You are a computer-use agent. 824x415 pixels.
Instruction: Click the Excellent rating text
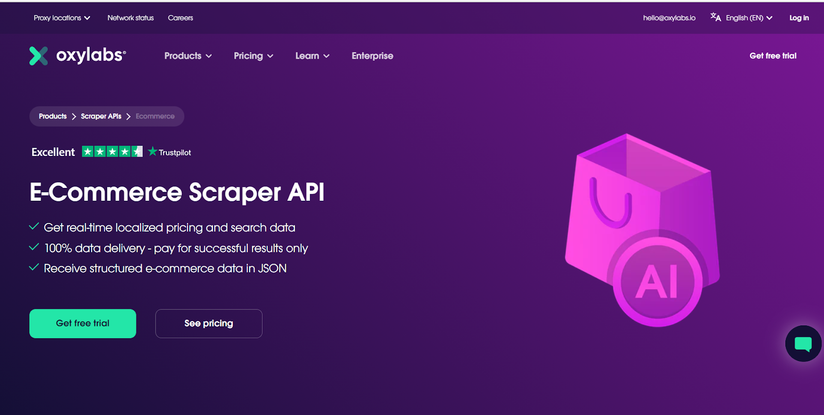tap(53, 152)
